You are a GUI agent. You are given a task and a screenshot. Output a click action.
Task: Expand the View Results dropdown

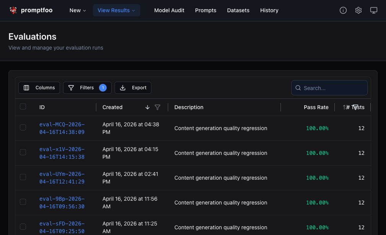click(117, 10)
